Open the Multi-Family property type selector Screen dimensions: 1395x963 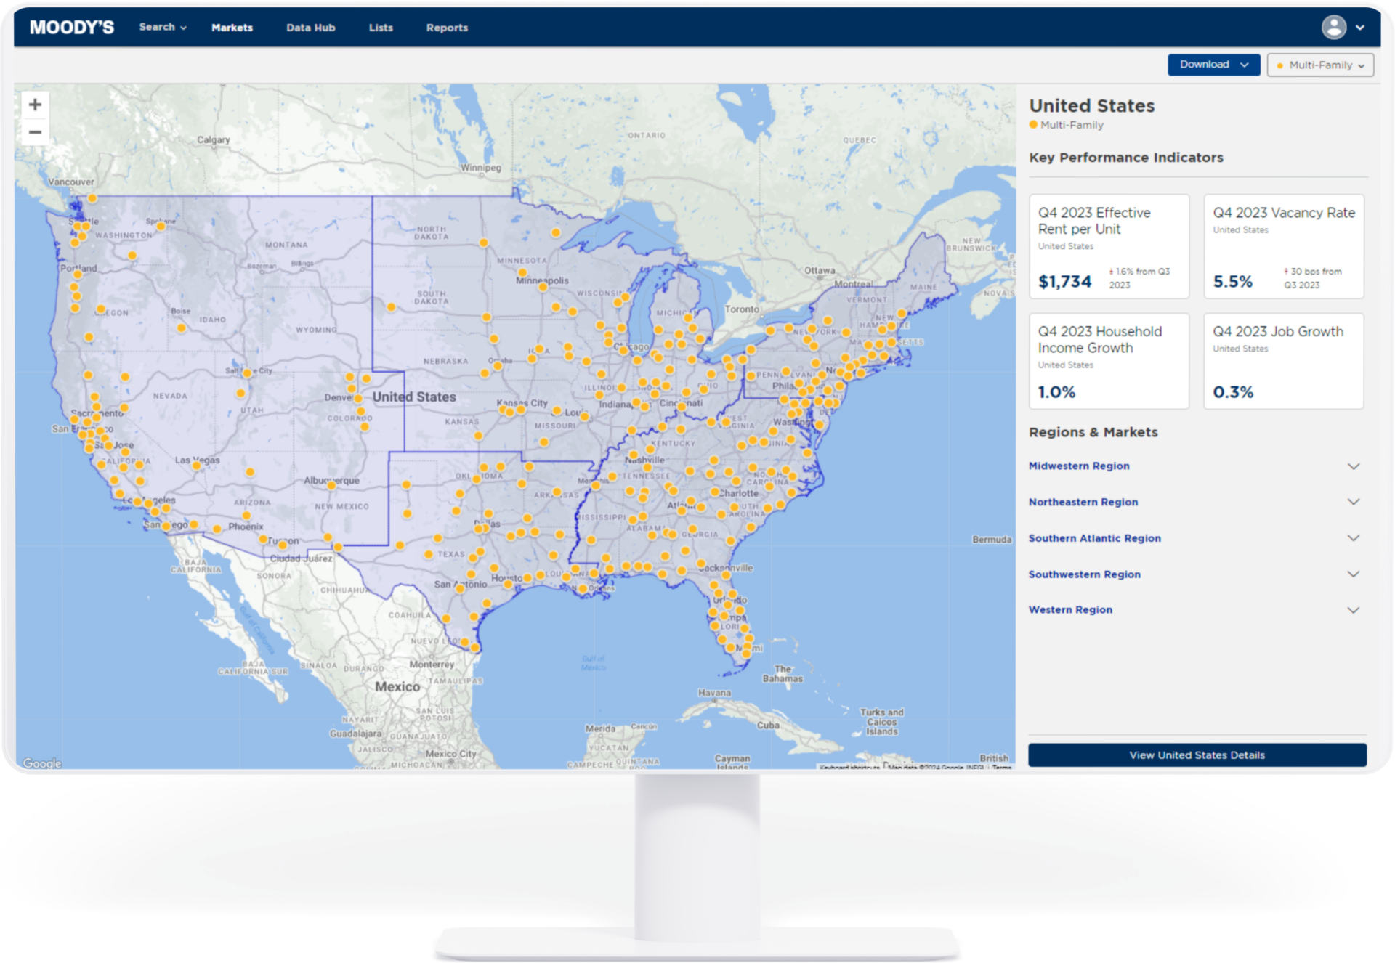(x=1319, y=65)
